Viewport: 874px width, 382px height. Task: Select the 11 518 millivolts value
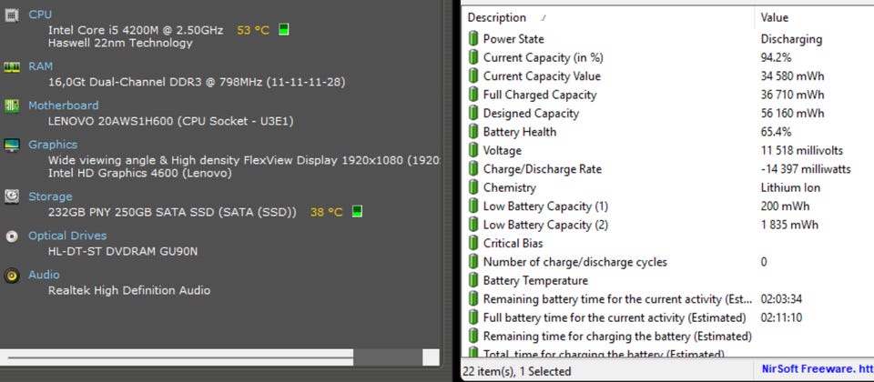click(x=801, y=150)
